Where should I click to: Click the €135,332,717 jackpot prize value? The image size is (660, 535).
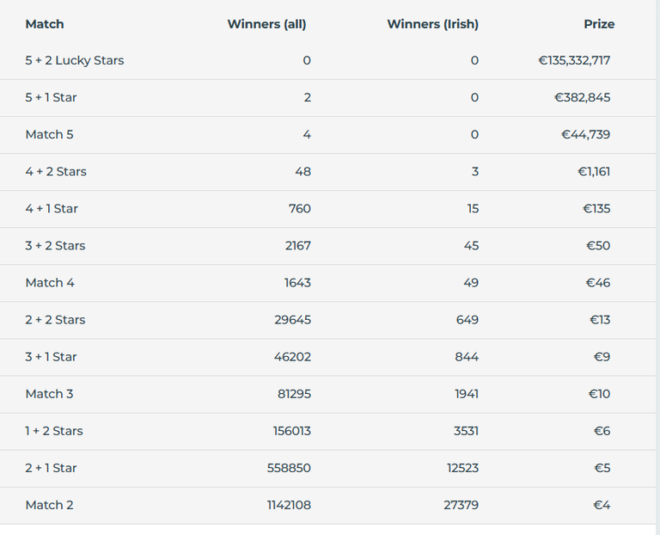(574, 60)
